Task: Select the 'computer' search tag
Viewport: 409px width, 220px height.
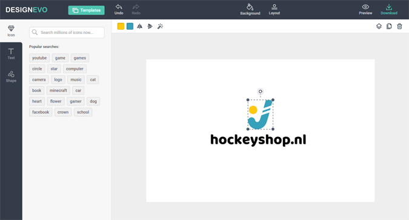Action: pyautogui.click(x=75, y=69)
